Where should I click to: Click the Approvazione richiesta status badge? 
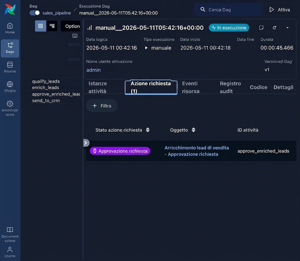[120, 151]
